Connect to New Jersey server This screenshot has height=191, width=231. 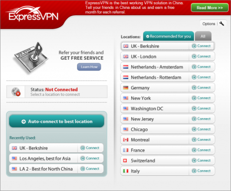tap(201, 119)
